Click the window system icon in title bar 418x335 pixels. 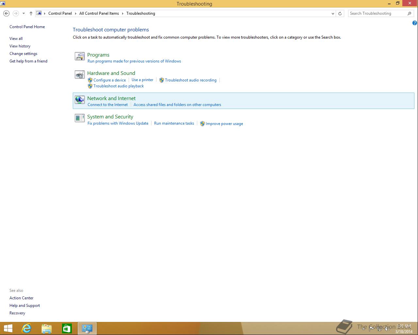coord(3,4)
